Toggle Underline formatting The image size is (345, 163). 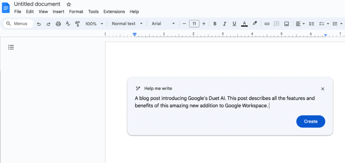pos(234,24)
